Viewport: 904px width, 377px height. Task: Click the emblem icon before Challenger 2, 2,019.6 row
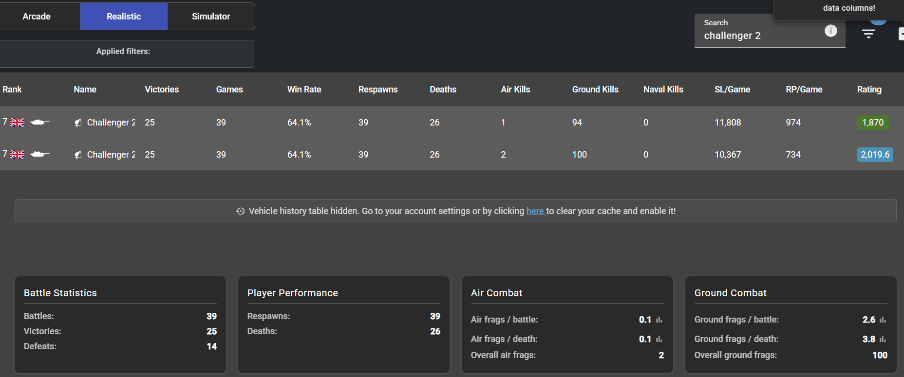point(78,155)
